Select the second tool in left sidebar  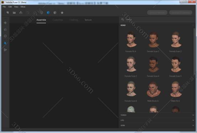(x=5, y=29)
